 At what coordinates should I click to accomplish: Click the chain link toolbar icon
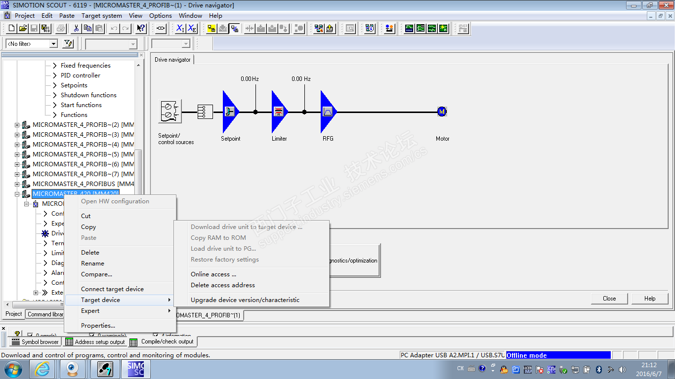coord(161,29)
